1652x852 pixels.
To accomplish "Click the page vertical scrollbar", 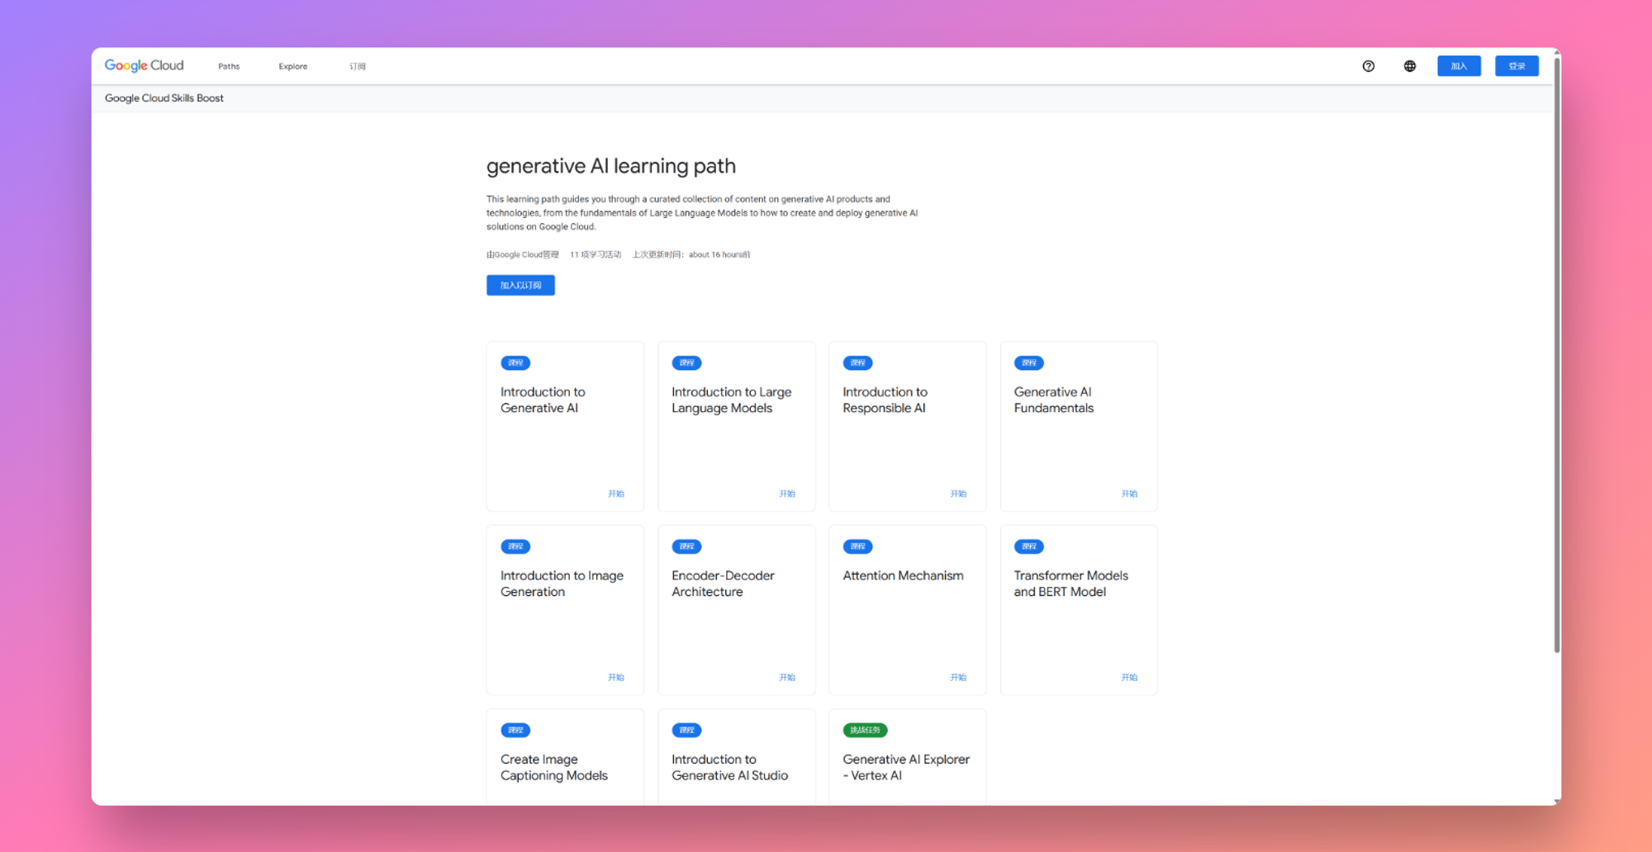I will coord(1557,355).
